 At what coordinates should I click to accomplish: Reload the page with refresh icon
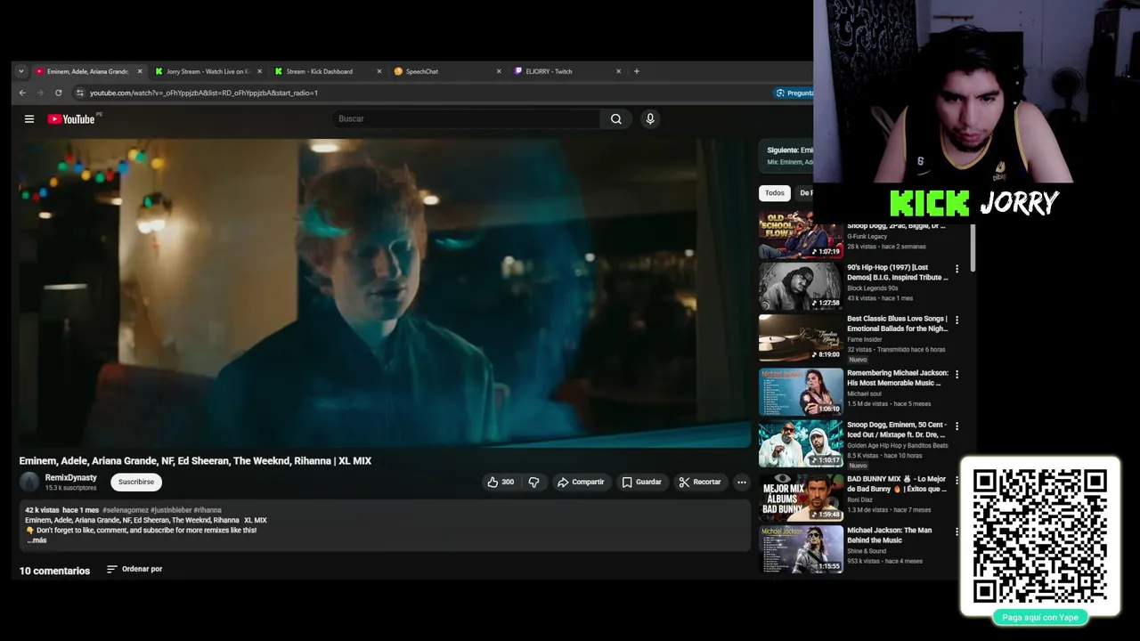pyautogui.click(x=58, y=93)
